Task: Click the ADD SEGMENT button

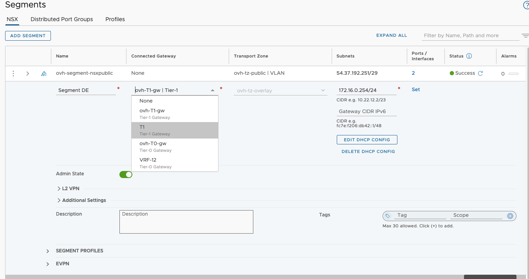Action: [28, 36]
